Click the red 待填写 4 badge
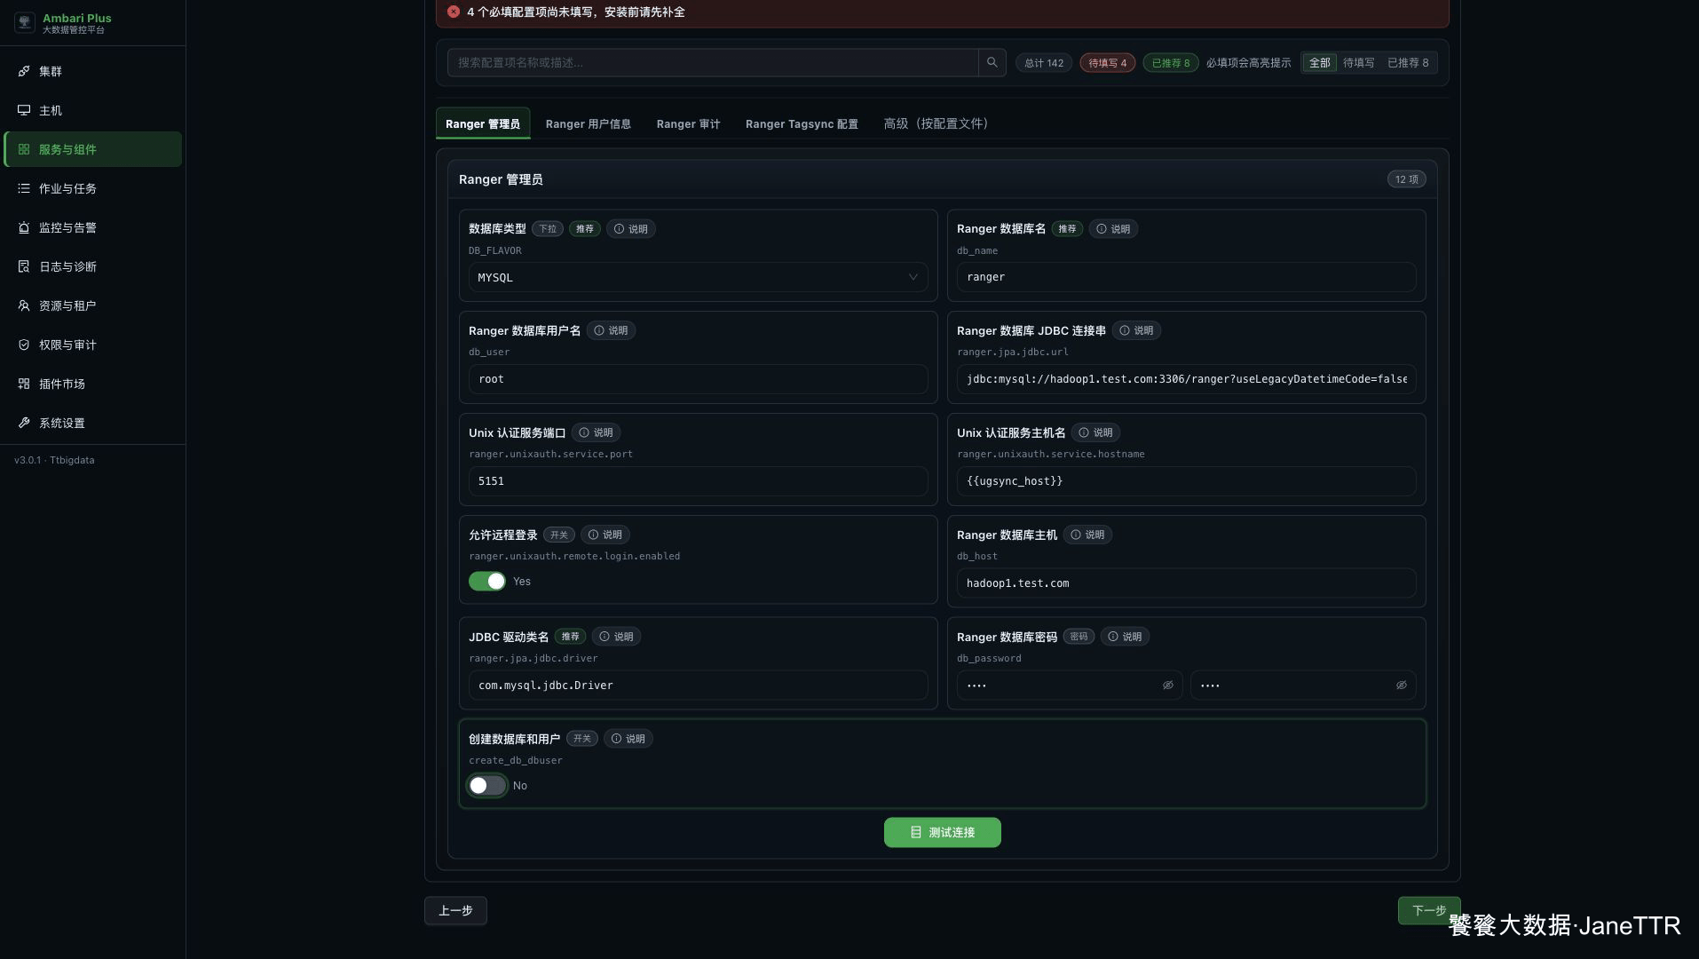The image size is (1699, 959). pos(1107,63)
